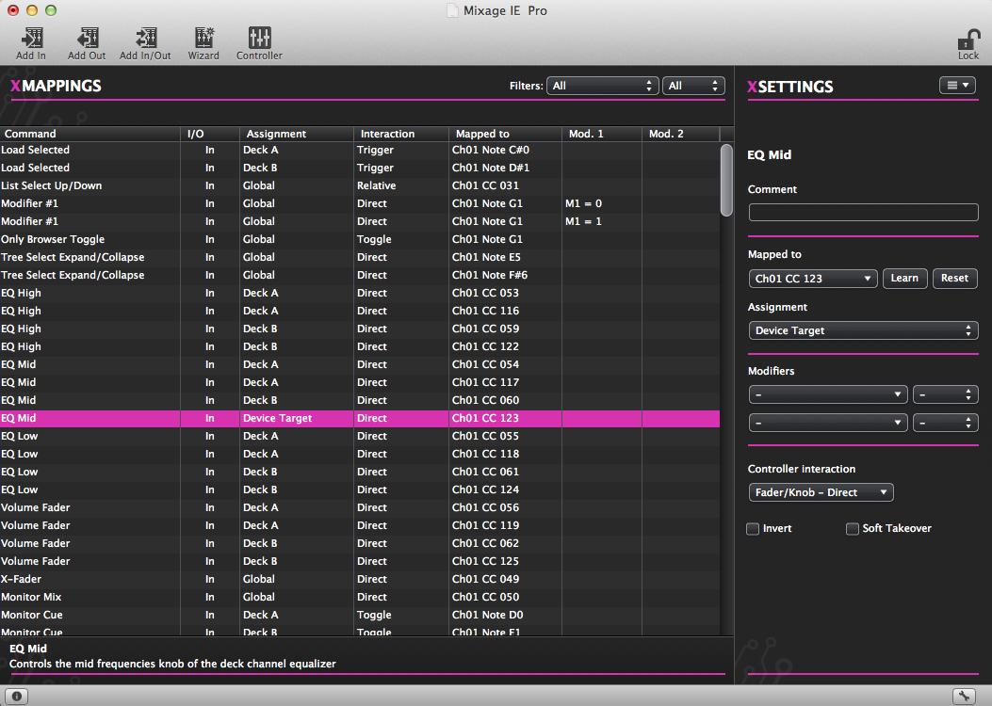Open the mapping Wizard
Screen dimensions: 992x706
point(203,39)
